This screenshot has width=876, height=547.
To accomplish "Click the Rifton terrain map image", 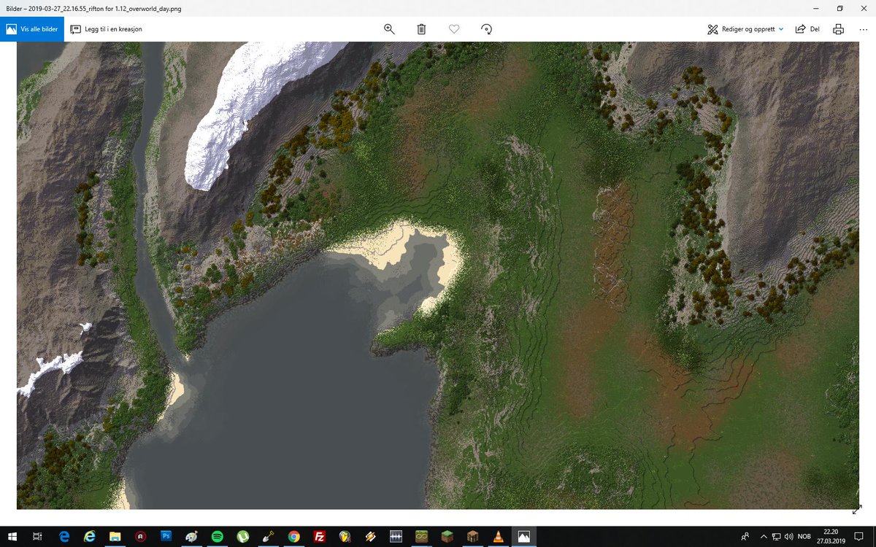I will pos(438,275).
